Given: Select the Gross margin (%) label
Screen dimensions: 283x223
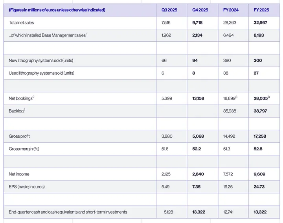Looking at the screenshot, I should (24, 149).
